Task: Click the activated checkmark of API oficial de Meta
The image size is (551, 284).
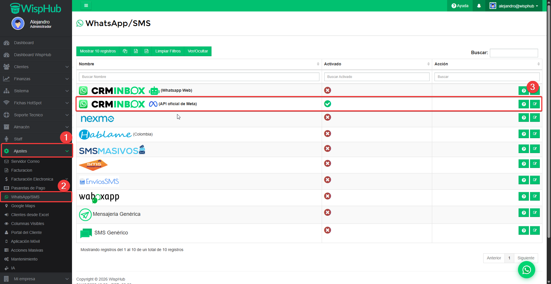Action: pos(327,104)
